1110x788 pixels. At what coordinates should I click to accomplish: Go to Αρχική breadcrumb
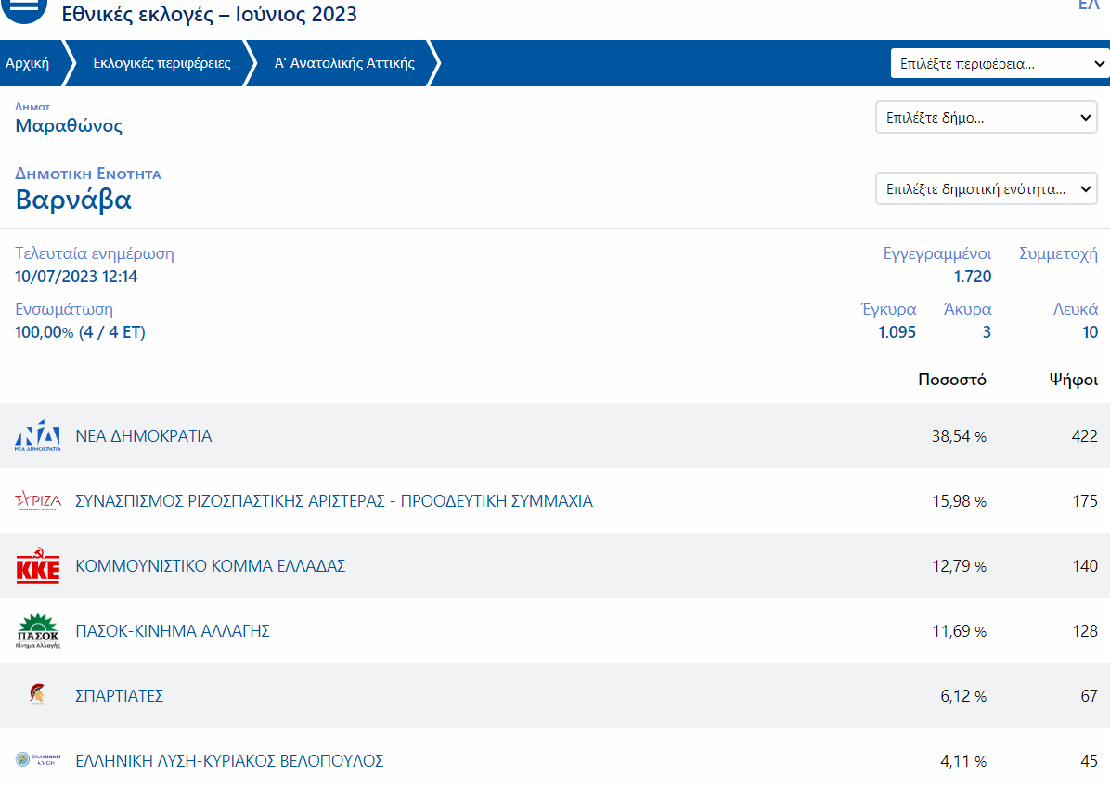click(28, 63)
